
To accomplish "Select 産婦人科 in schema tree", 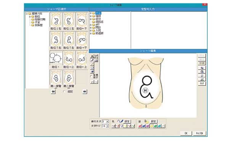I will coord(37,14).
